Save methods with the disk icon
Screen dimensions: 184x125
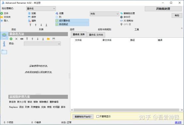[x=54, y=39]
